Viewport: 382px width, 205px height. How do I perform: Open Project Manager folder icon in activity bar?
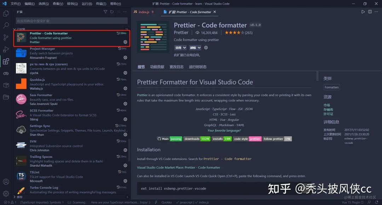coord(6,97)
